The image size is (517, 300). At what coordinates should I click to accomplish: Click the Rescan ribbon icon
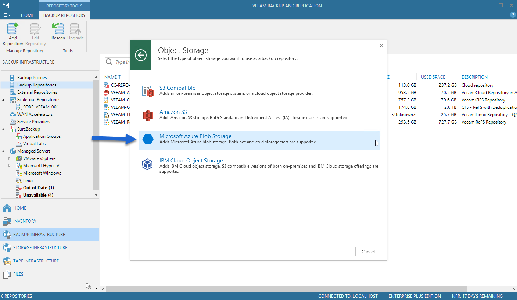coord(58,29)
